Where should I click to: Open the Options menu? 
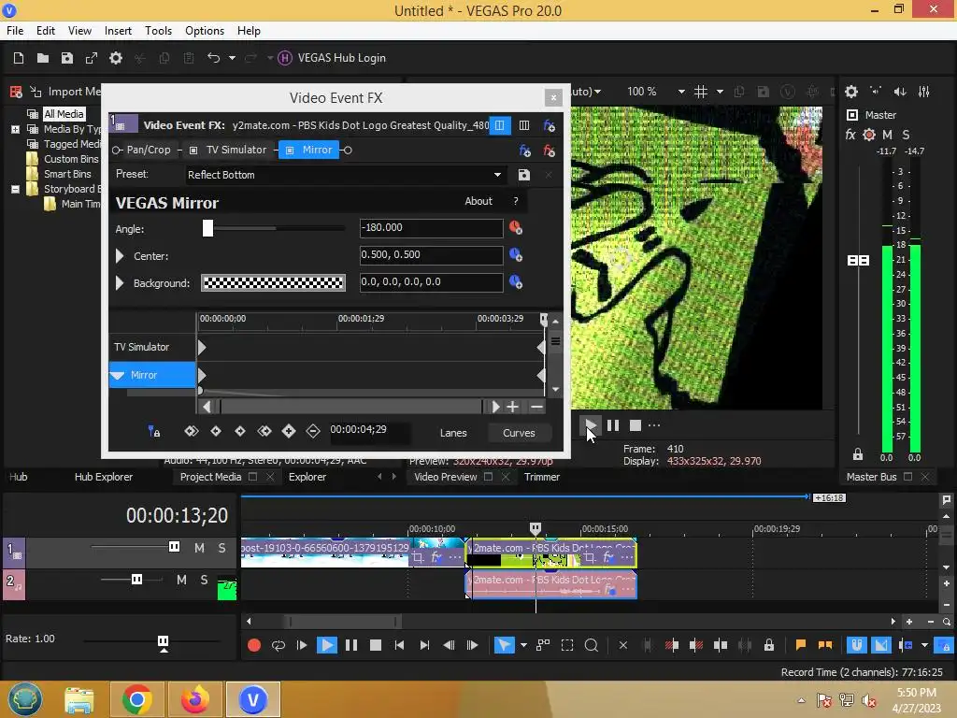[x=205, y=31]
